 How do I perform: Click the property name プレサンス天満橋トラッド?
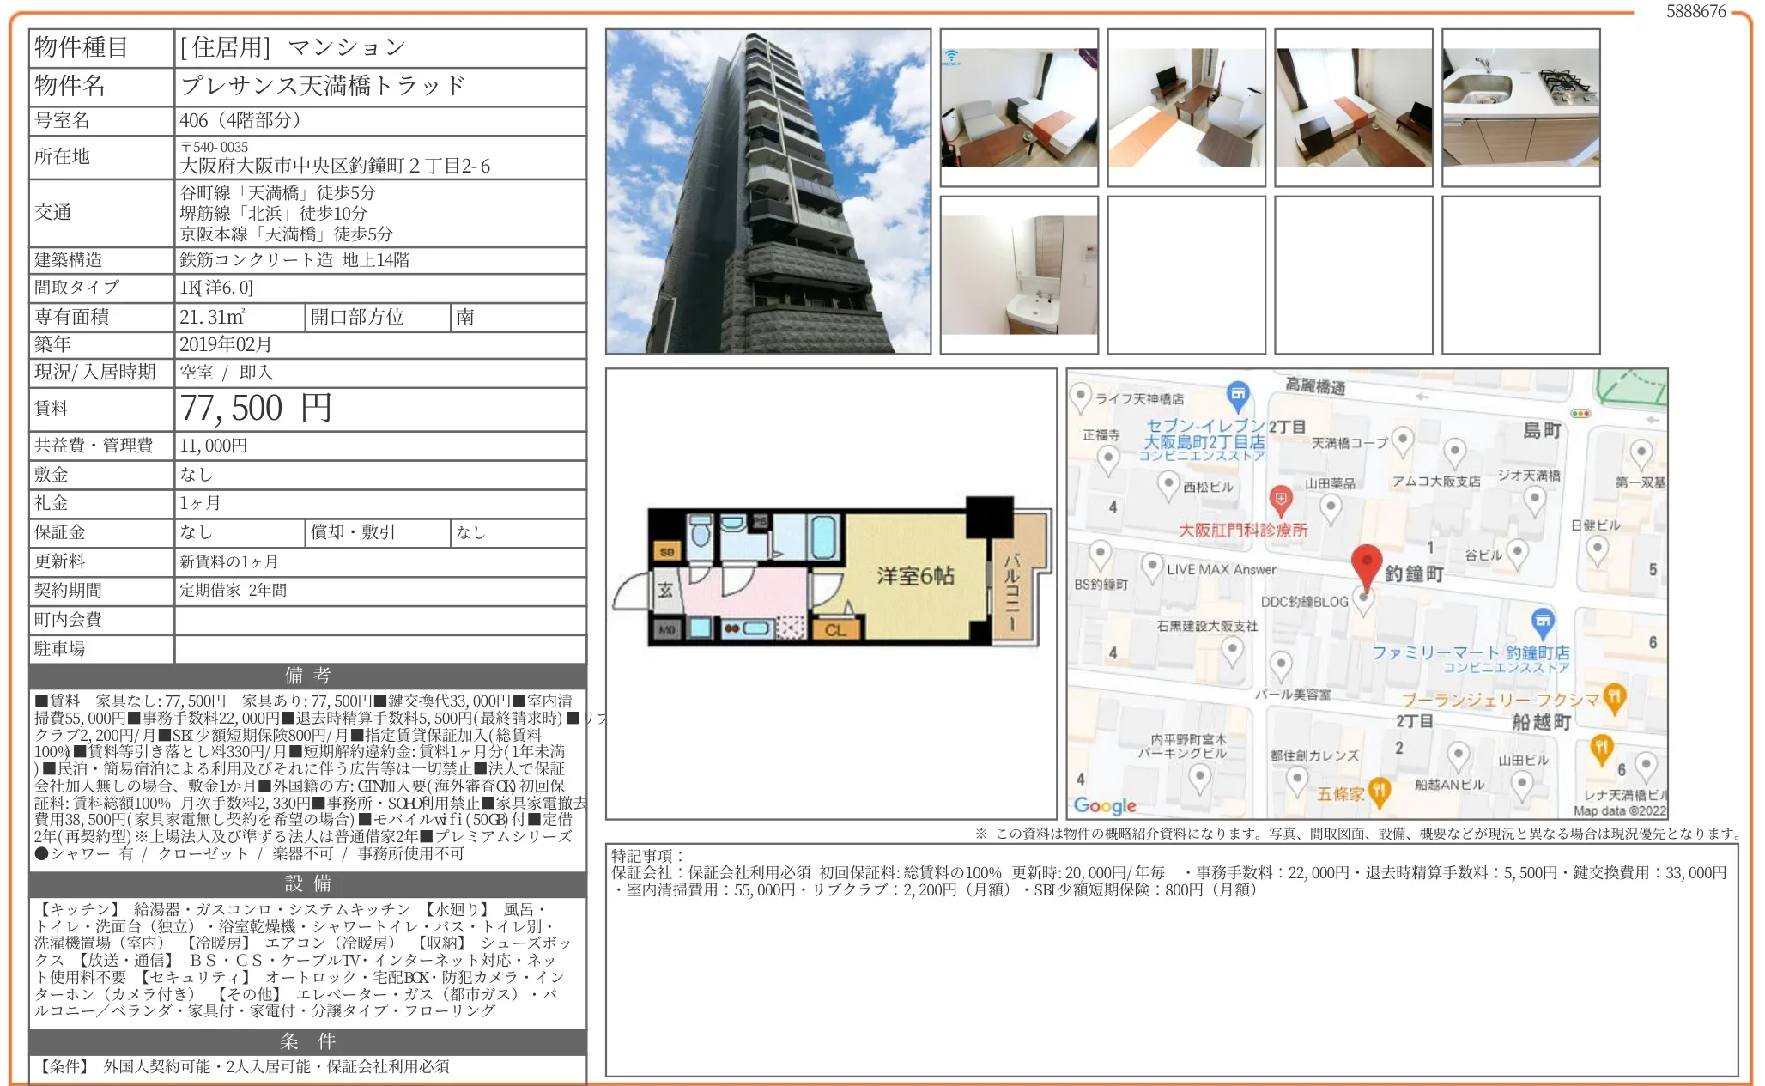coord(323,86)
